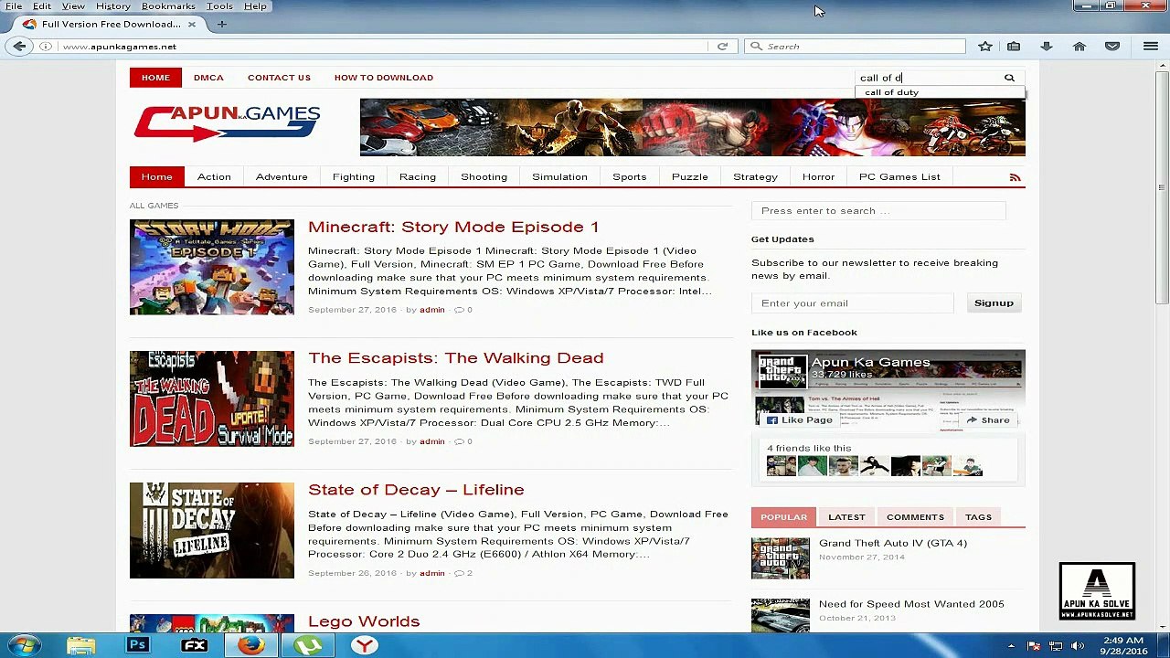The image size is (1170, 658).
Task: Click the Apun Ka Games logo
Action: pyautogui.click(x=227, y=123)
